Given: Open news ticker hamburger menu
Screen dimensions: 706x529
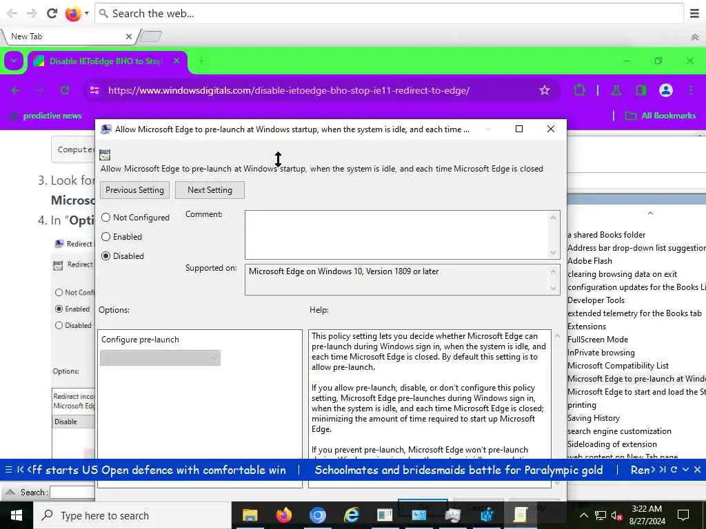Looking at the screenshot, I should (x=8, y=470).
